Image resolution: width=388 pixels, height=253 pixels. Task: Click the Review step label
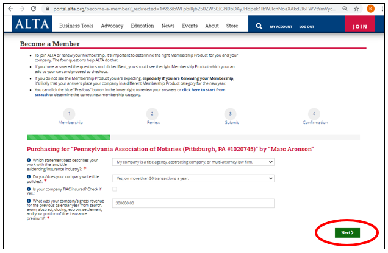[x=153, y=123]
